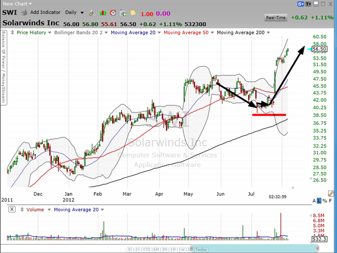Set an alert using the alarm clock icon
Image resolution: width=337 pixels, height=253 pixels.
pos(113,13)
